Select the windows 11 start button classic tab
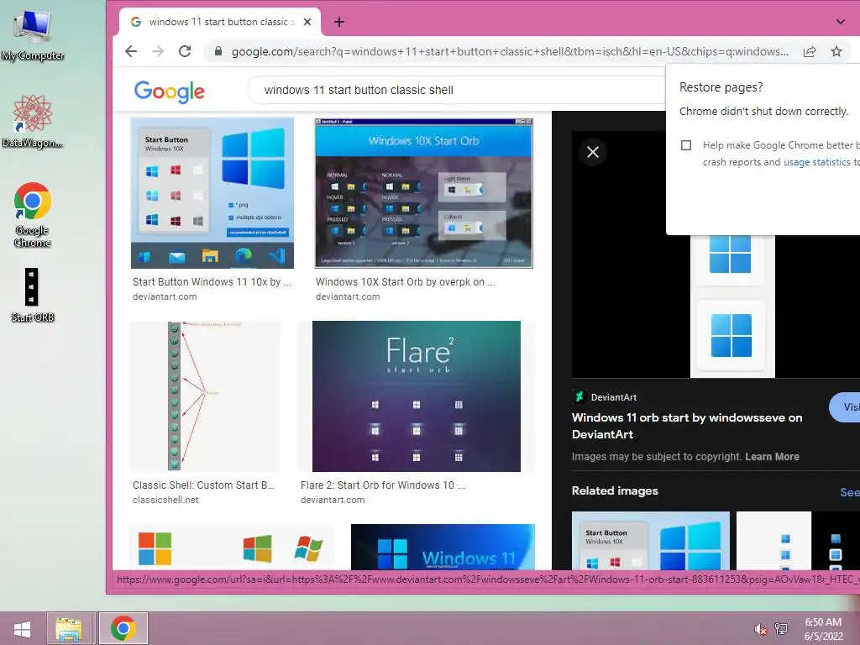This screenshot has height=645, width=860. pyautogui.click(x=219, y=22)
